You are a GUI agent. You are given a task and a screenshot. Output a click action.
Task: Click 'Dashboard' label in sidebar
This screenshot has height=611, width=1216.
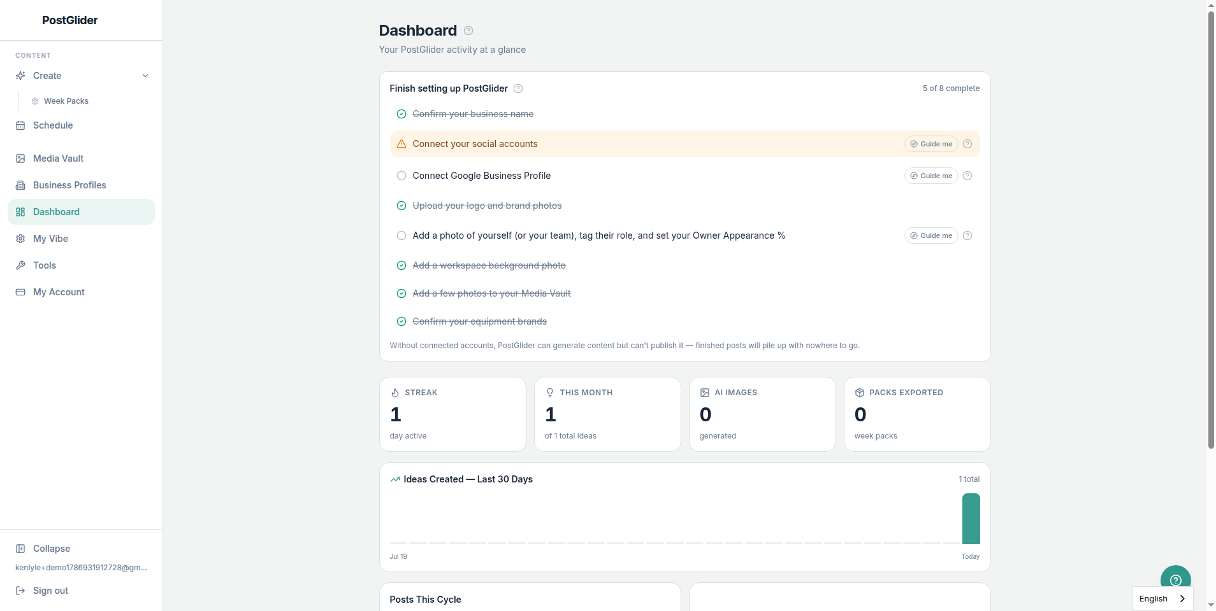click(56, 212)
